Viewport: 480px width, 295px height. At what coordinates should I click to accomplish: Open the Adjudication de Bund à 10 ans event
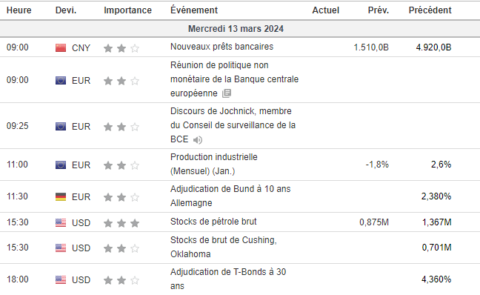point(230,196)
